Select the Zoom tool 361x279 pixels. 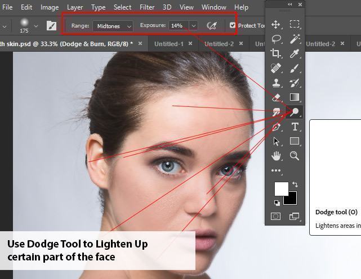pyautogui.click(x=294, y=156)
